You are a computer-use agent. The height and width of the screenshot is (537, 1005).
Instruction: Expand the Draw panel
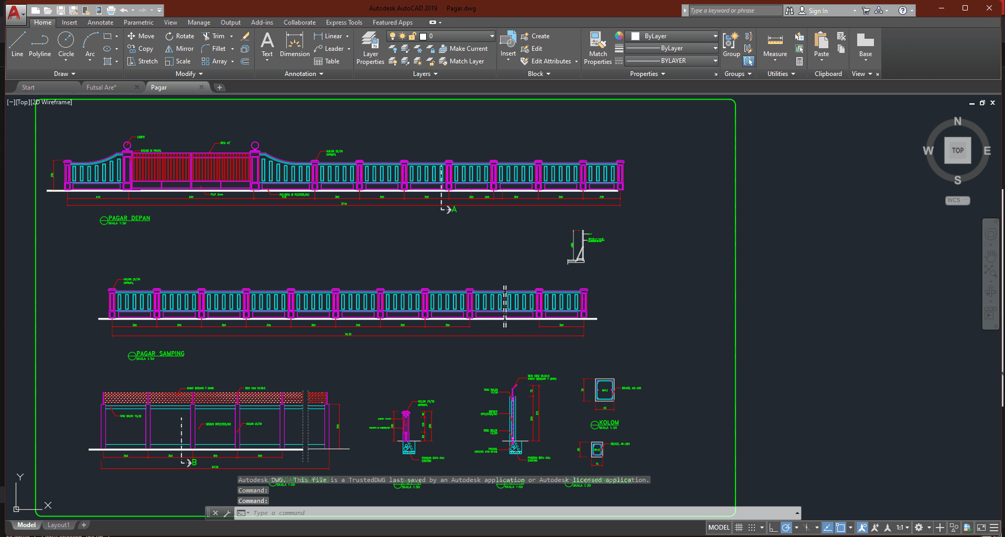(64, 74)
